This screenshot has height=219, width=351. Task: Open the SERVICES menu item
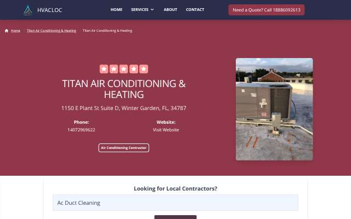click(x=140, y=10)
